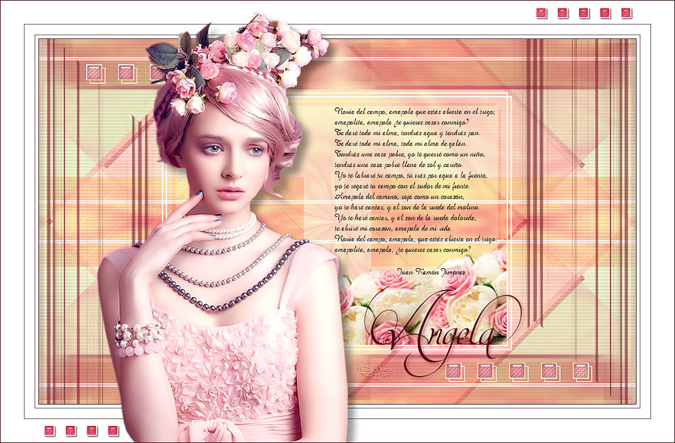Click the rightmost pink square in the top-right corner row
675x443 pixels.
pyautogui.click(x=626, y=13)
